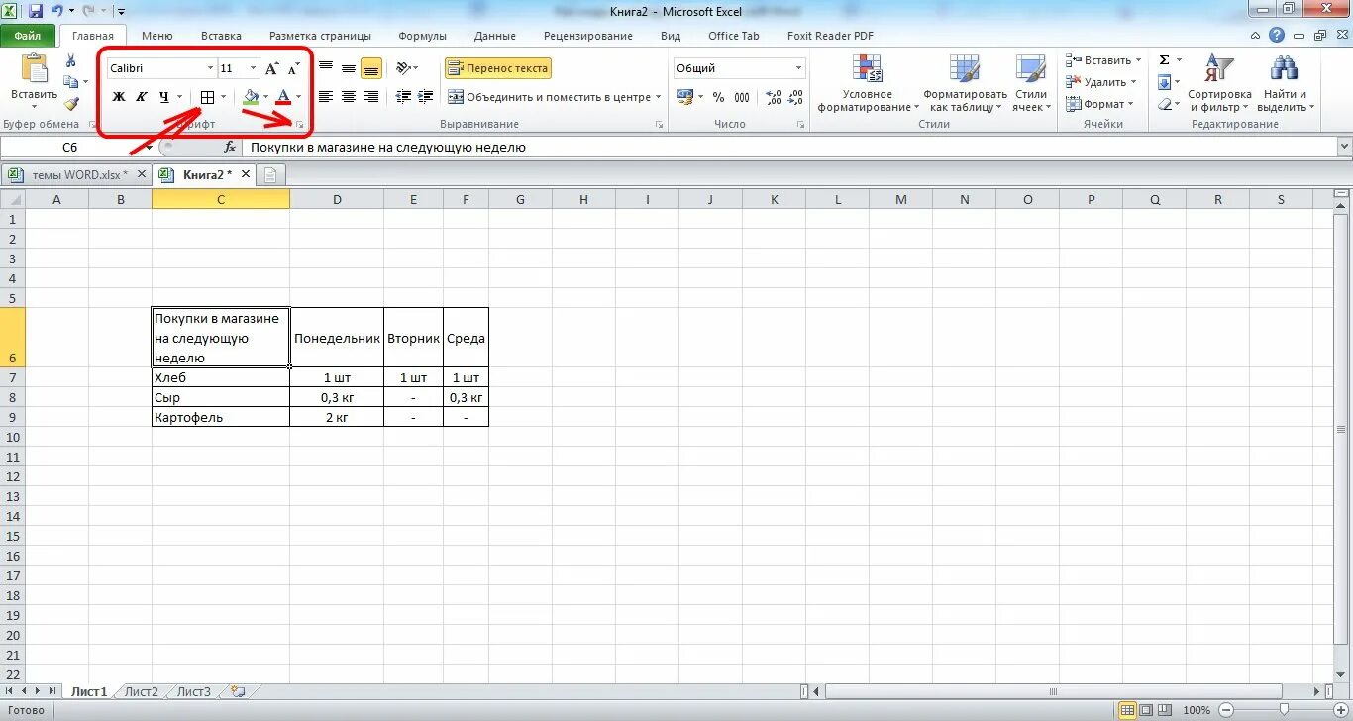Undo last action in quick access toolbar
Viewport: 1353px width, 721px height.
pyautogui.click(x=57, y=11)
